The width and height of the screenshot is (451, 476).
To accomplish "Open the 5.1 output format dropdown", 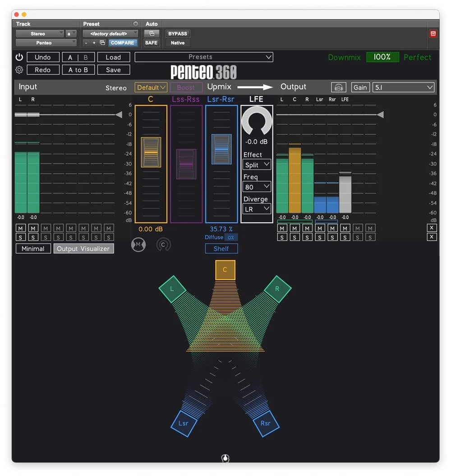I will pos(403,87).
